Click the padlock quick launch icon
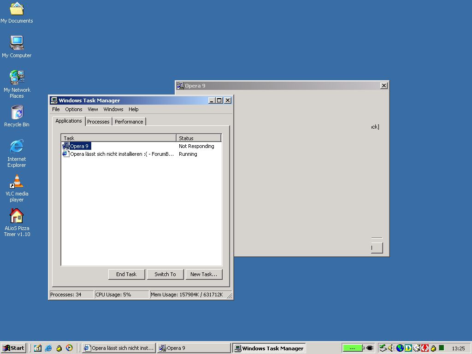This screenshot has width=472, height=354. coord(59,348)
